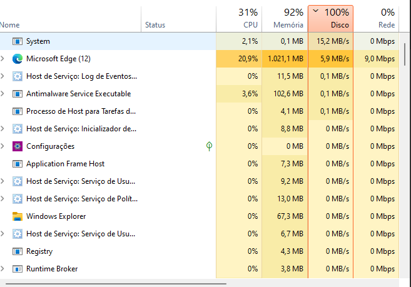This screenshot has width=411, height=287.
Task: Sort by the Disco column header
Action: pos(330,18)
